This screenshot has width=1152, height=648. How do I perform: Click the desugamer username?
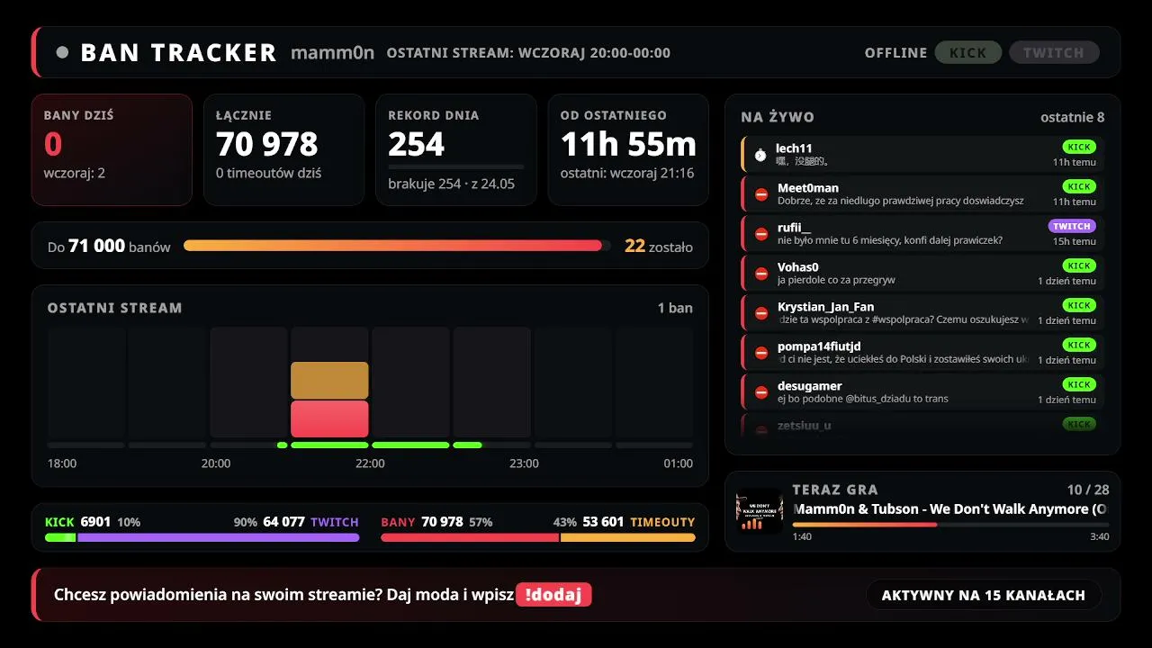pyautogui.click(x=810, y=386)
